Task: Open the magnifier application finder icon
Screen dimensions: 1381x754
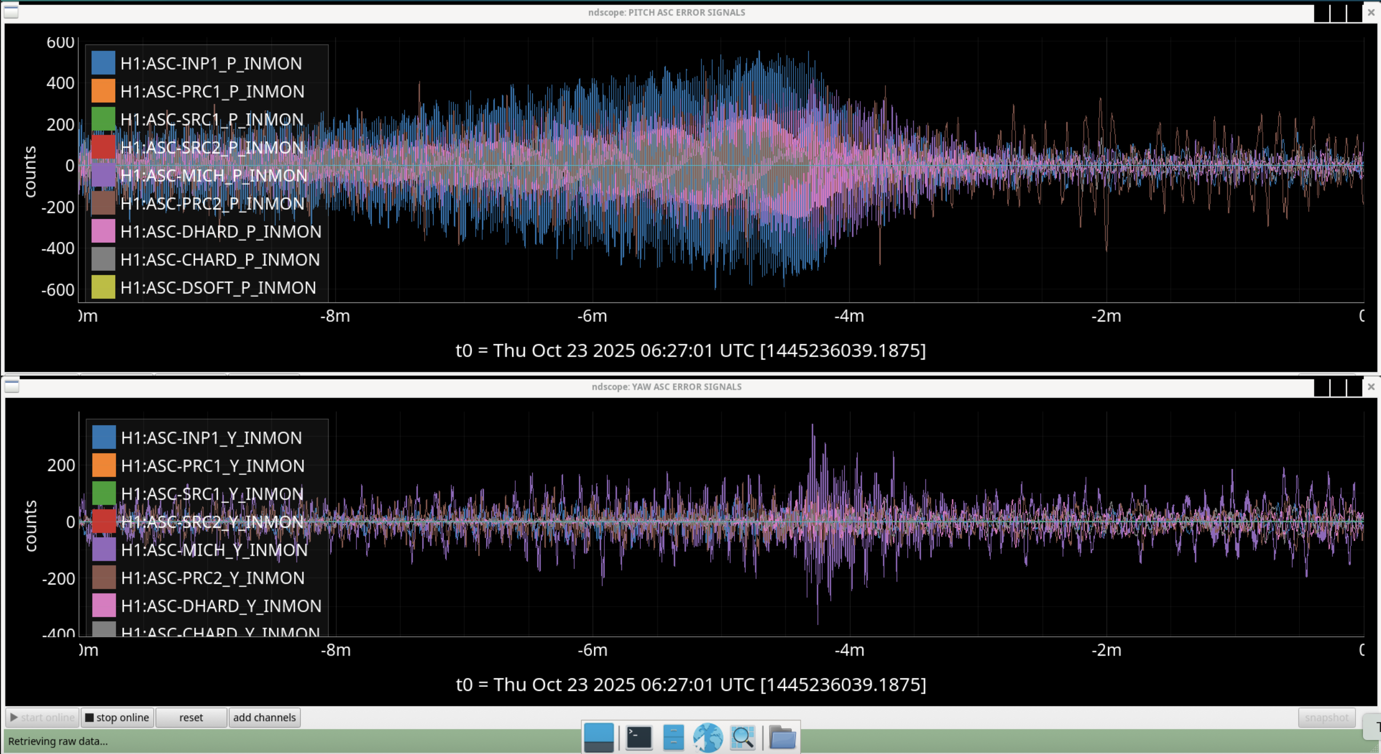Action: tap(743, 738)
